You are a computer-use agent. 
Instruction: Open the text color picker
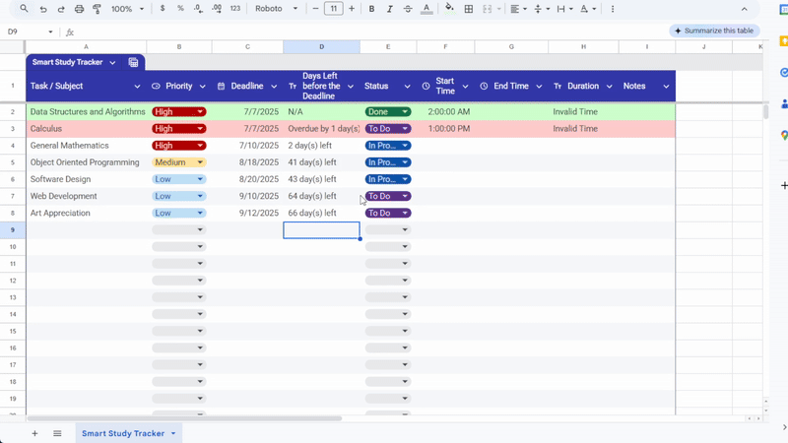(x=427, y=9)
